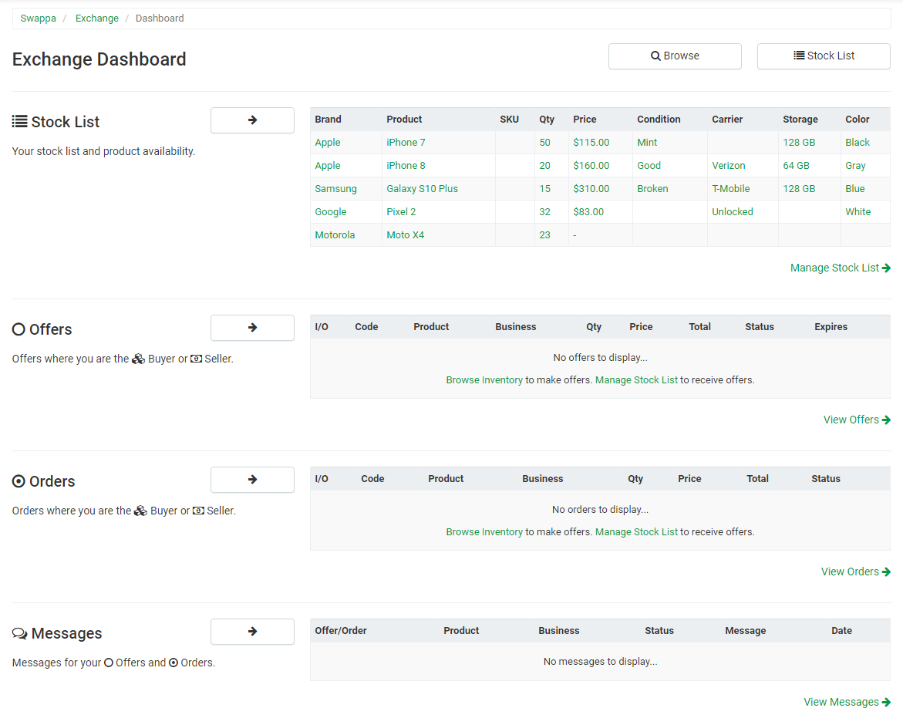
Task: Click the Samsung brand link
Action: [x=335, y=189]
